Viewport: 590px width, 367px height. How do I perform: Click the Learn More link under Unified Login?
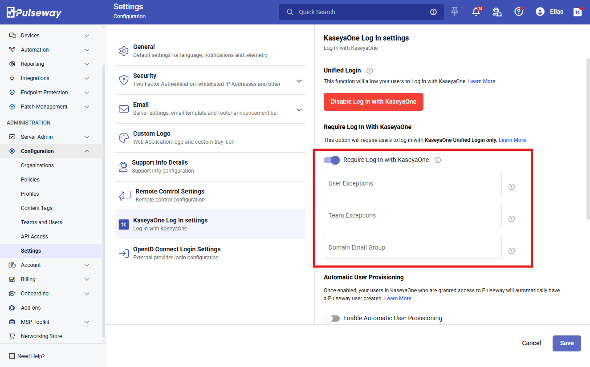481,81
